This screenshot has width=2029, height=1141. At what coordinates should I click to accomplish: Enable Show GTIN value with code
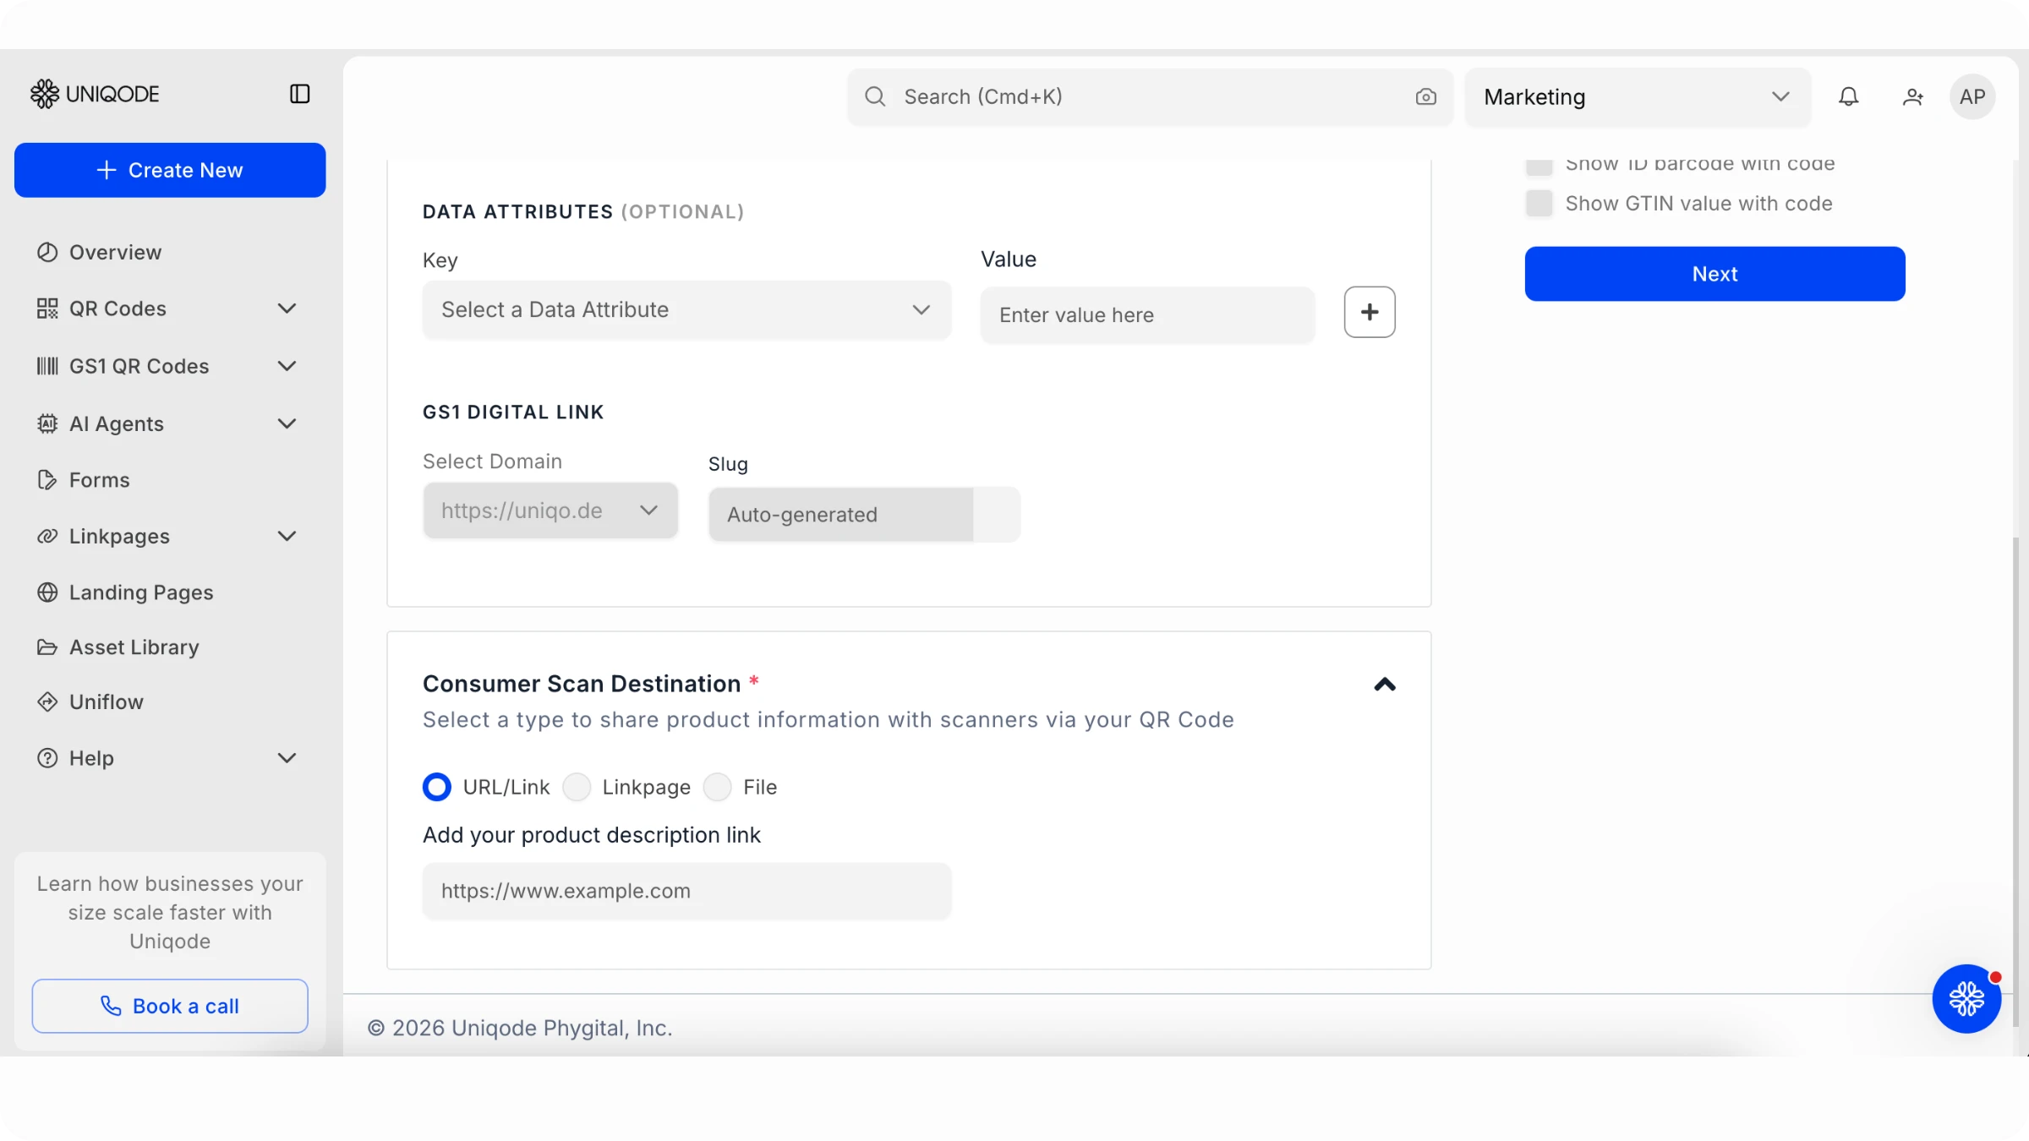(x=1540, y=204)
